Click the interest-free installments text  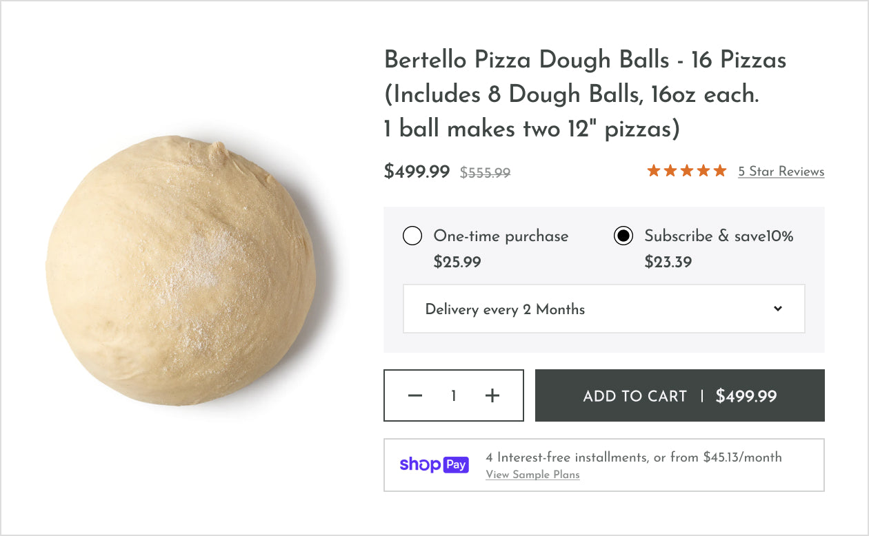633,457
